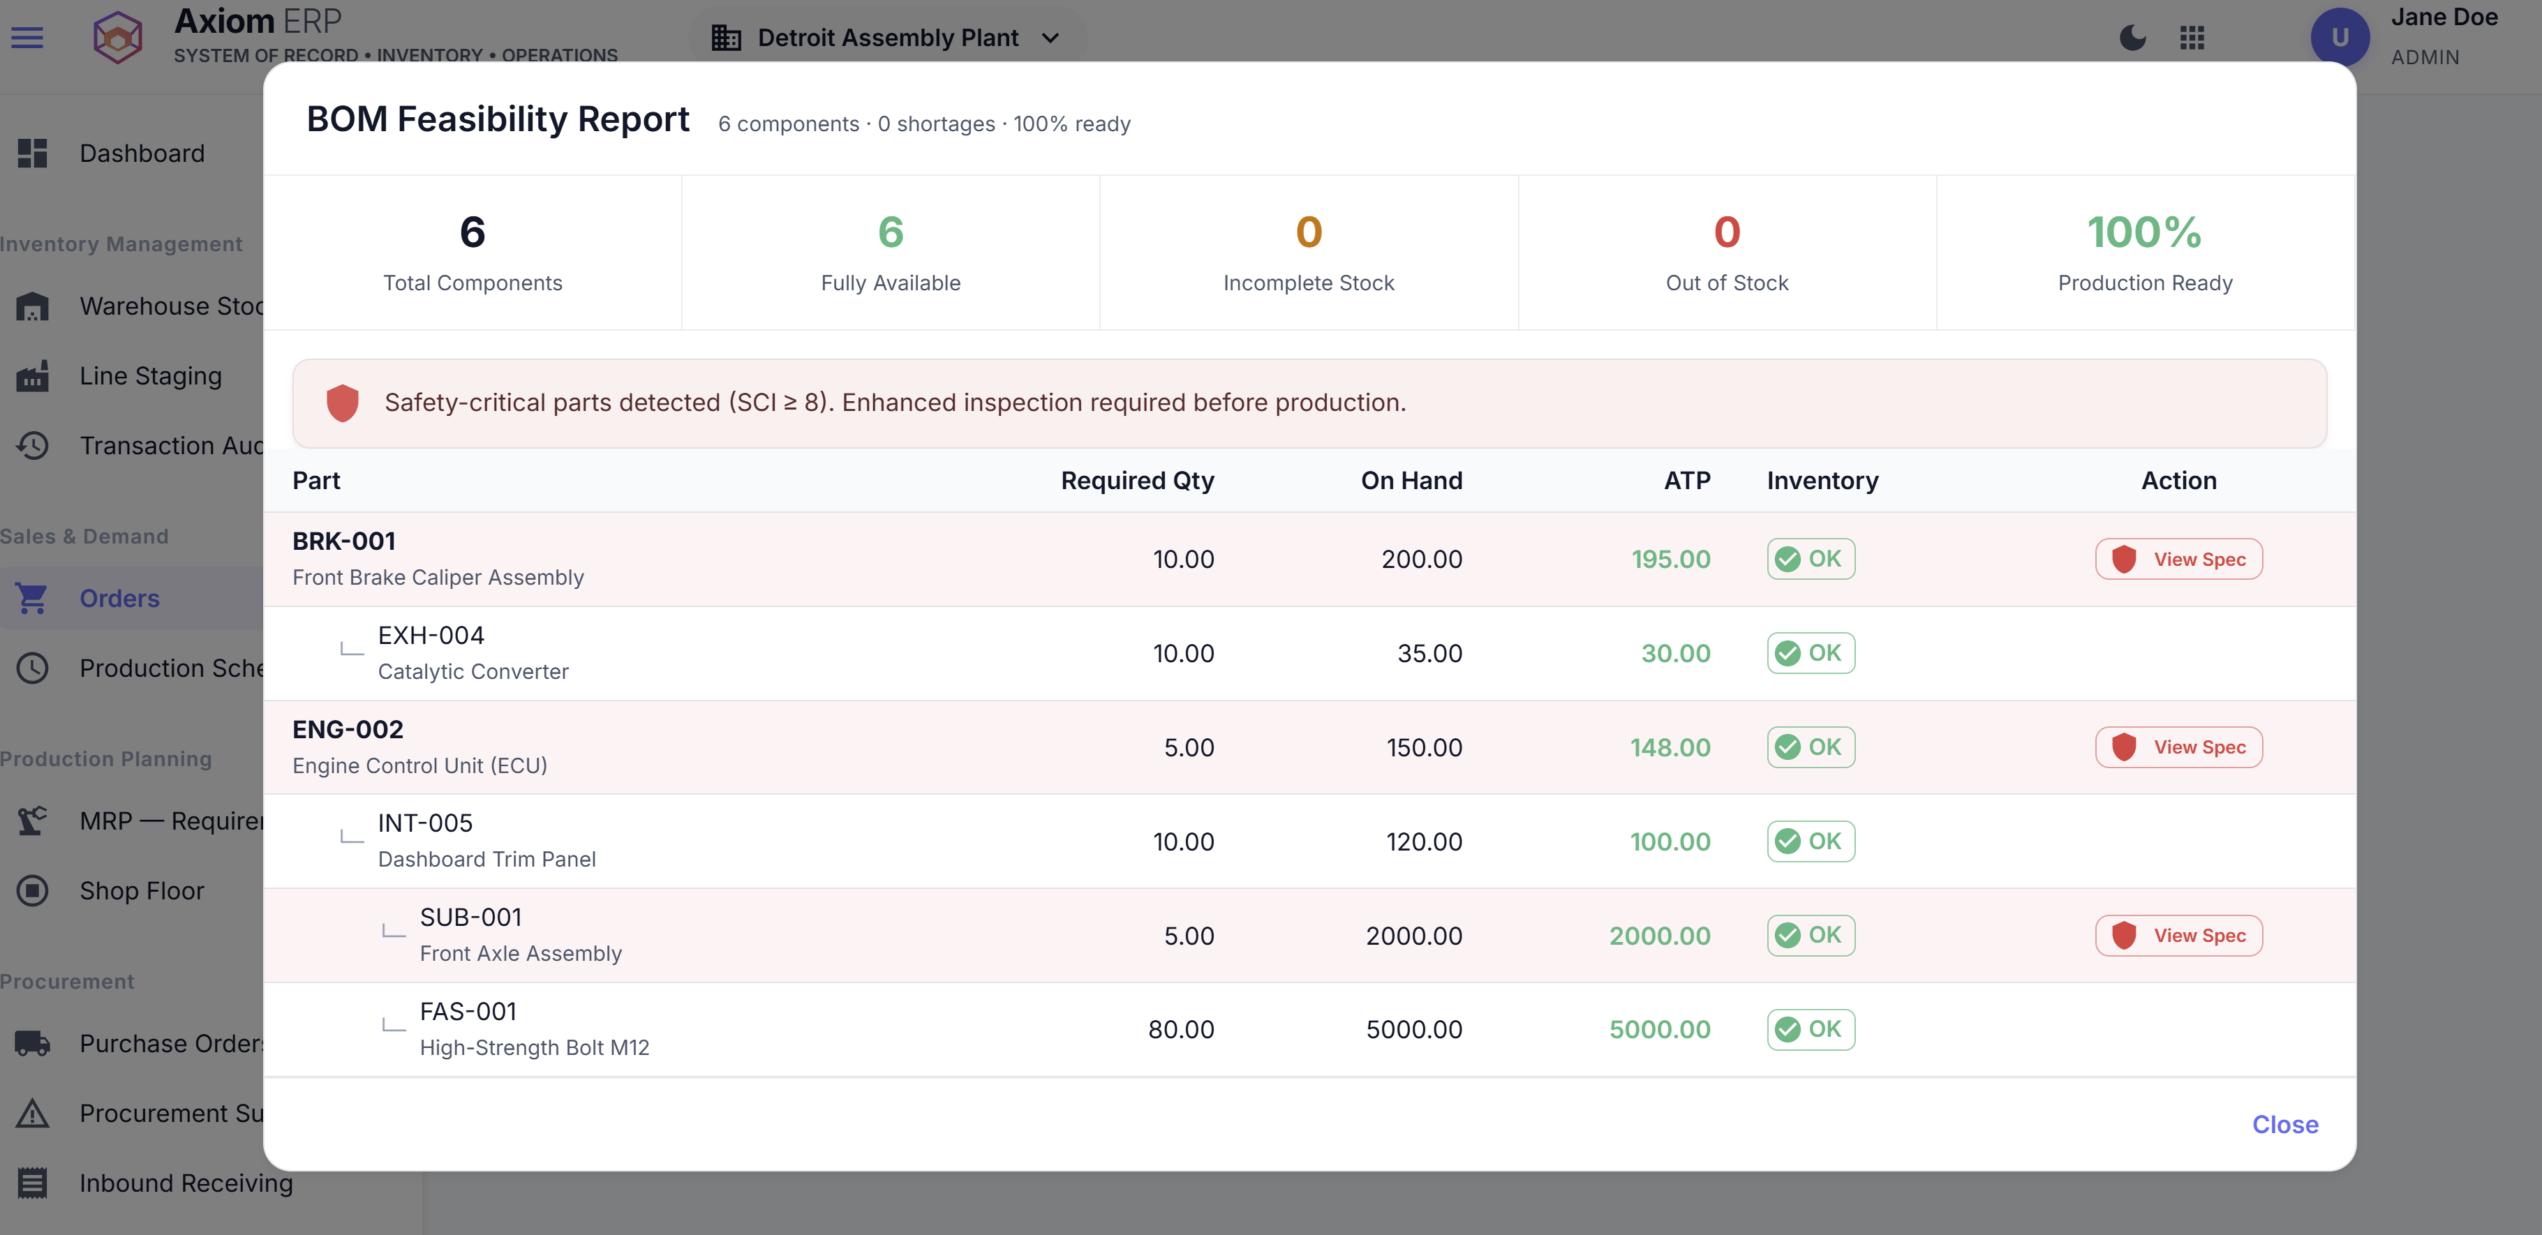
Task: Click OK badge for INT-005
Action: point(1811,841)
